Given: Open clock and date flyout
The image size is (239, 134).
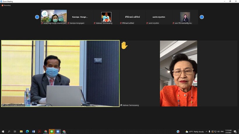Looking at the screenshot, I should pyautogui.click(x=229, y=131).
